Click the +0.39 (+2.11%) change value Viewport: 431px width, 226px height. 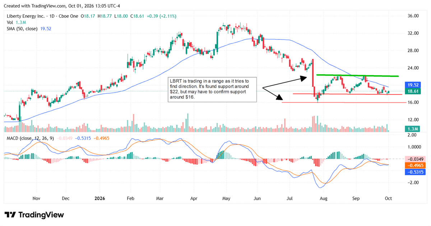tap(161, 16)
